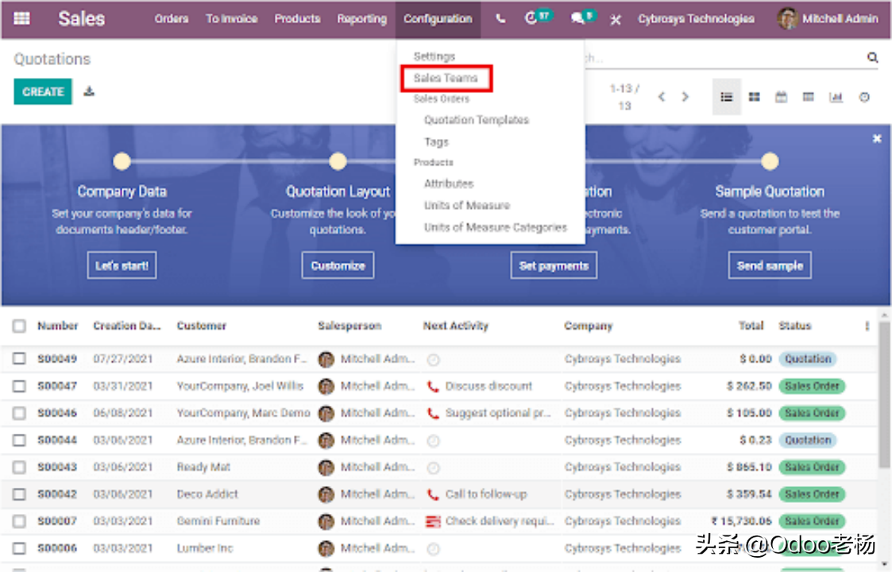
Task: Click the Suggest optional phone activity icon
Action: [433, 413]
